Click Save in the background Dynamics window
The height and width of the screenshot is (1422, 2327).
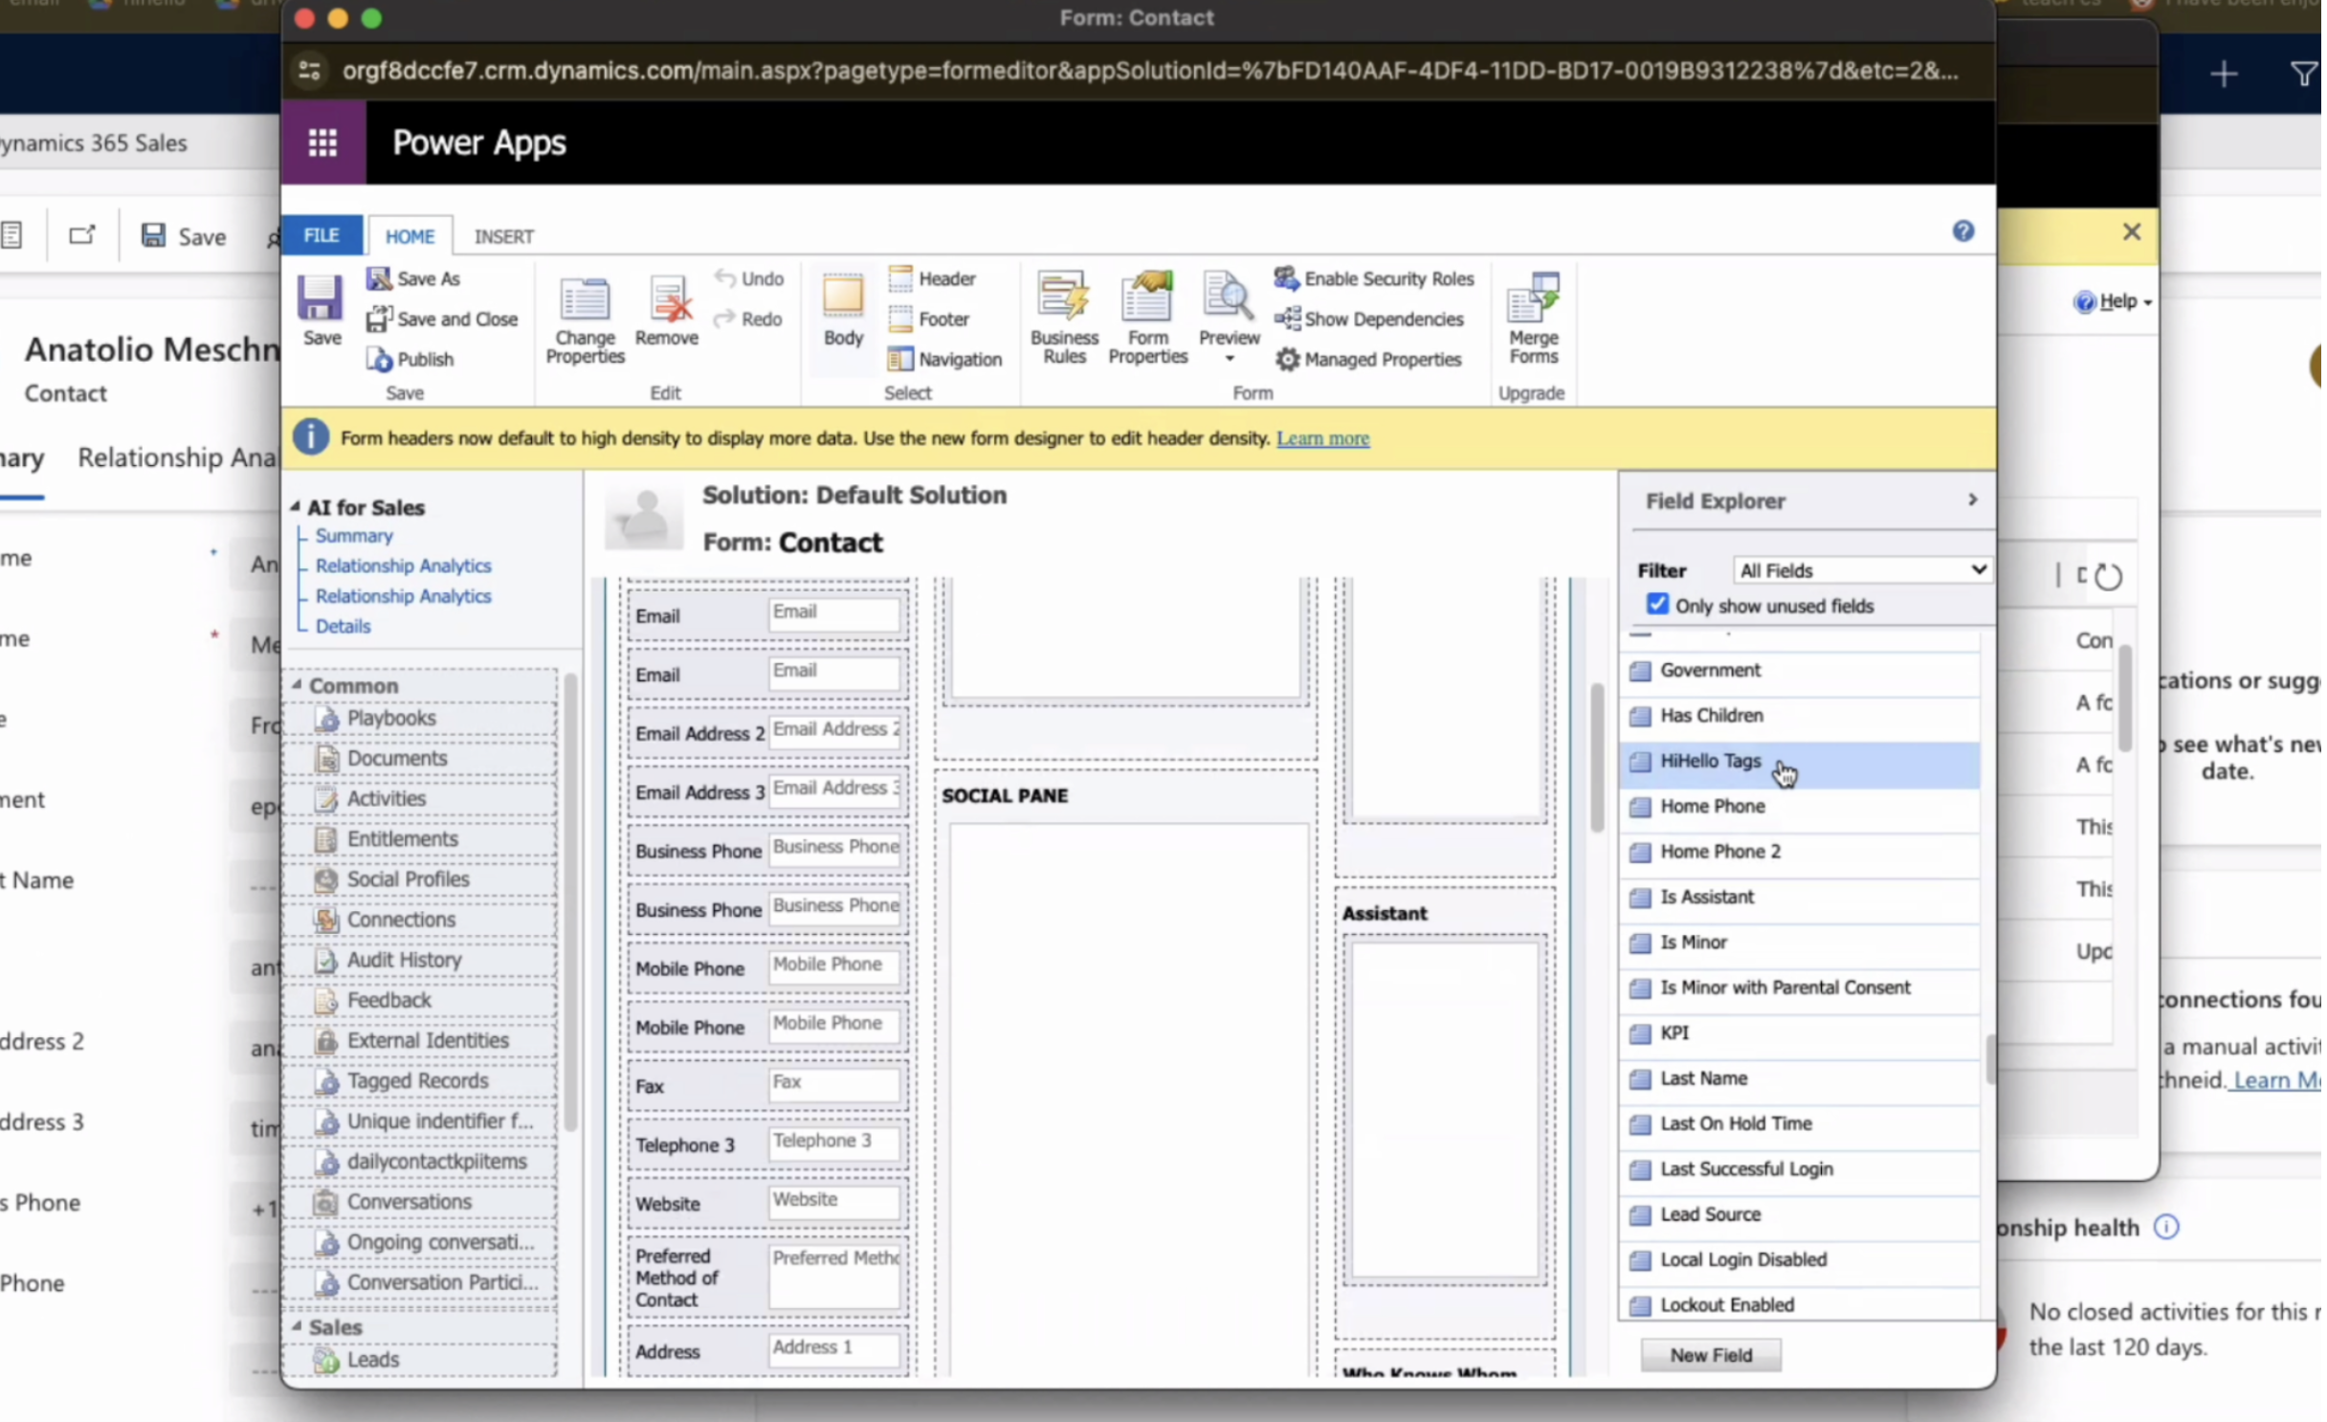[185, 236]
